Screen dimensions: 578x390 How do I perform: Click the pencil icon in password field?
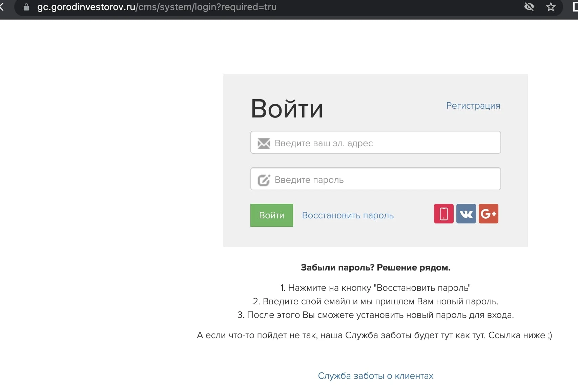264,180
